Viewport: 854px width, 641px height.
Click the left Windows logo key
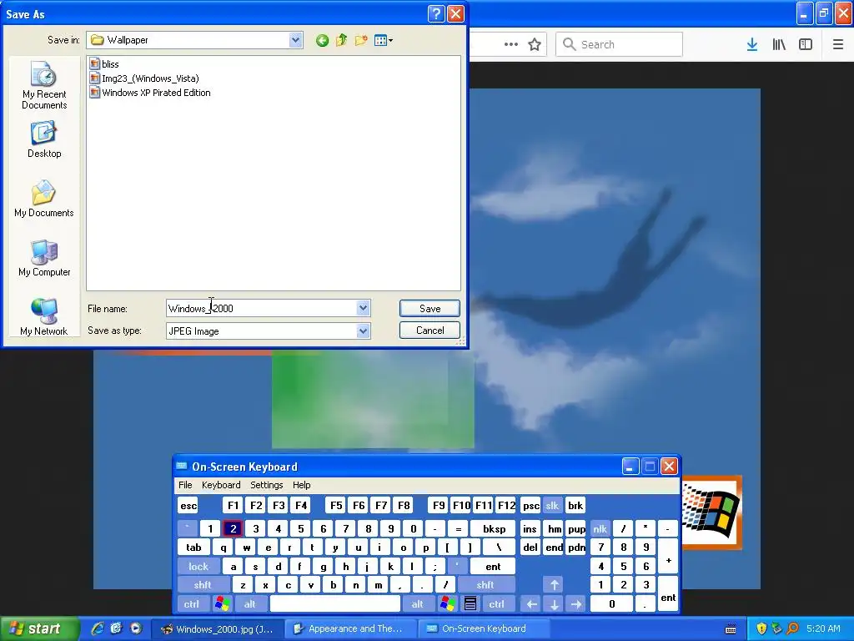(222, 604)
